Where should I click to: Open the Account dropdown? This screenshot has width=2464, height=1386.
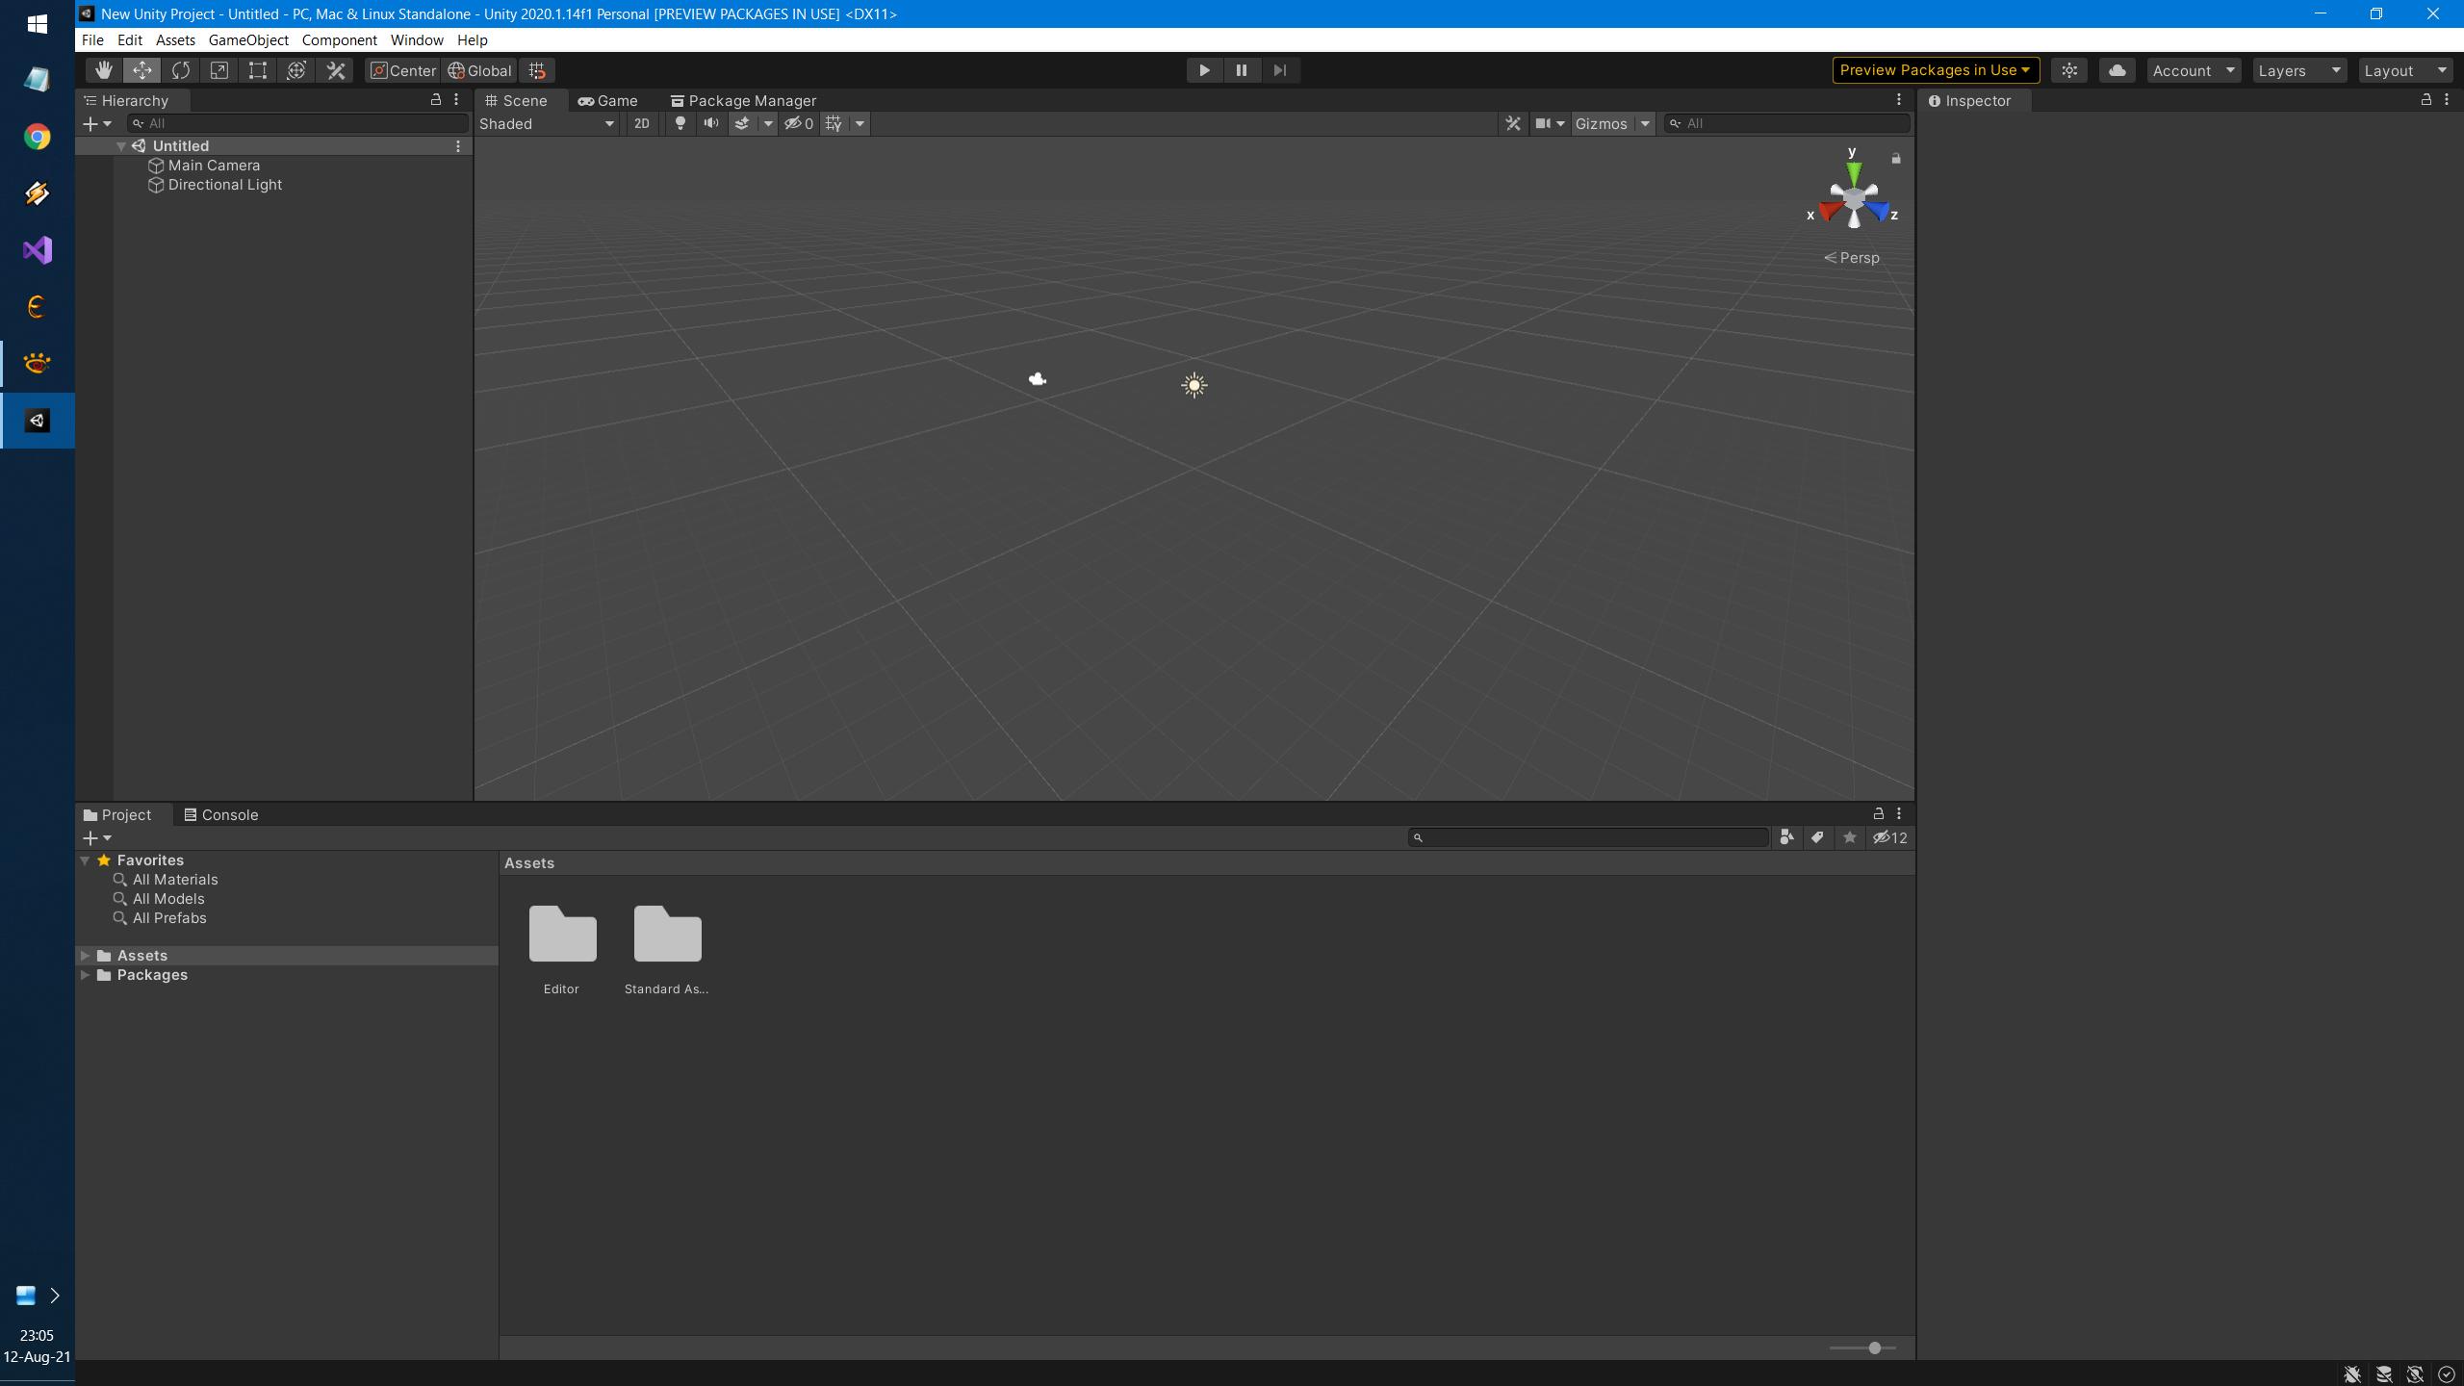click(x=2194, y=70)
